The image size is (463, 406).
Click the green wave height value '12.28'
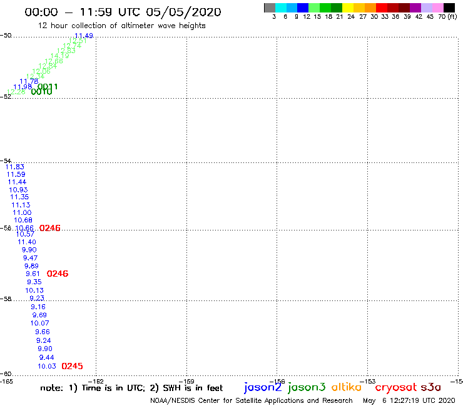coord(16,92)
